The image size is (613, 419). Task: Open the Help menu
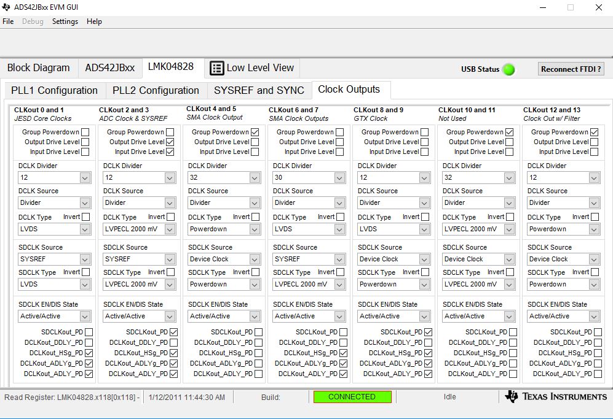[94, 21]
